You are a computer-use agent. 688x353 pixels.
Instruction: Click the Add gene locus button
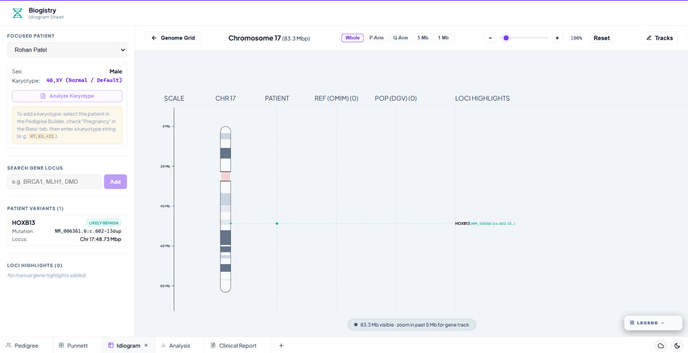pyautogui.click(x=115, y=181)
